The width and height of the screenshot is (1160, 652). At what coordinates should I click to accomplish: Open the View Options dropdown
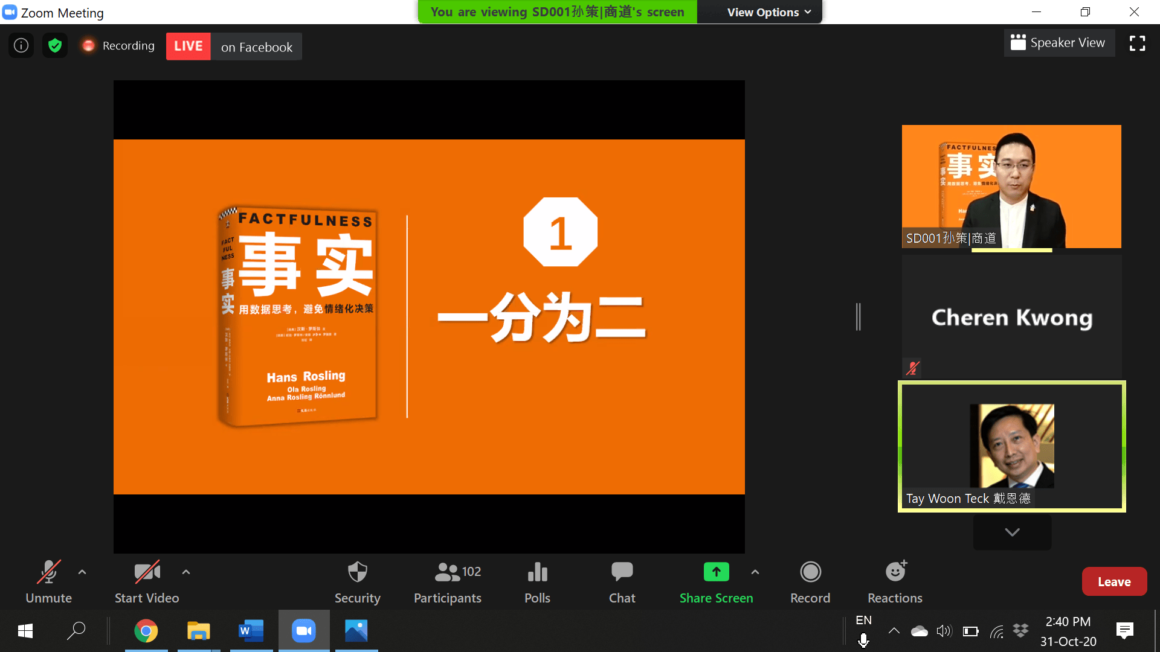(768, 13)
